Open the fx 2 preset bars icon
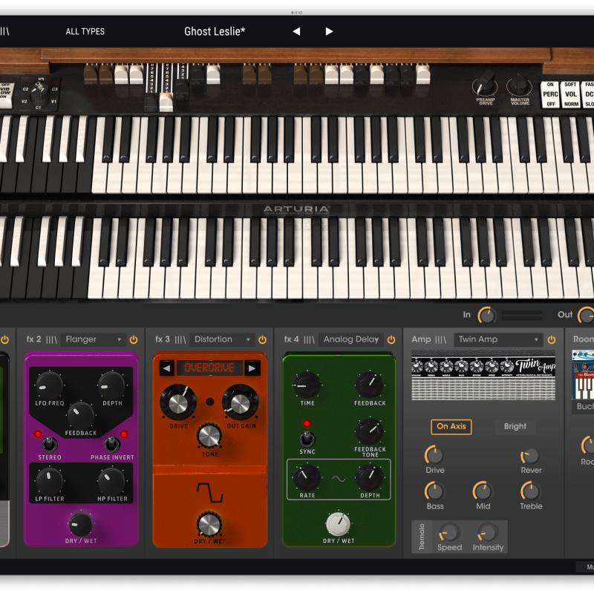The image size is (594, 594). click(x=51, y=339)
